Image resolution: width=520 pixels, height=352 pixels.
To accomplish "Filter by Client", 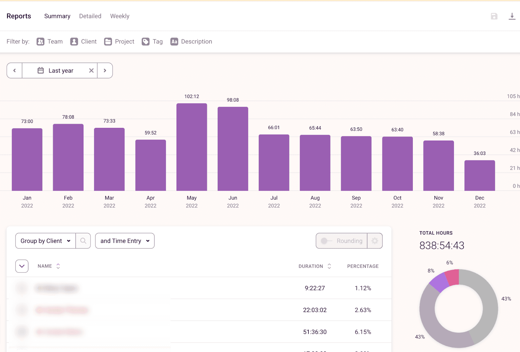I will pos(84,42).
